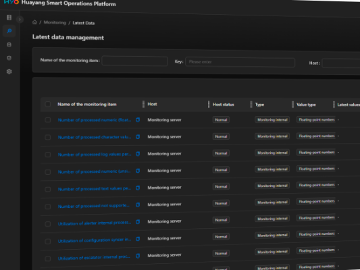360x270 pixels.
Task: Focus the Host filter field
Action: (341, 63)
